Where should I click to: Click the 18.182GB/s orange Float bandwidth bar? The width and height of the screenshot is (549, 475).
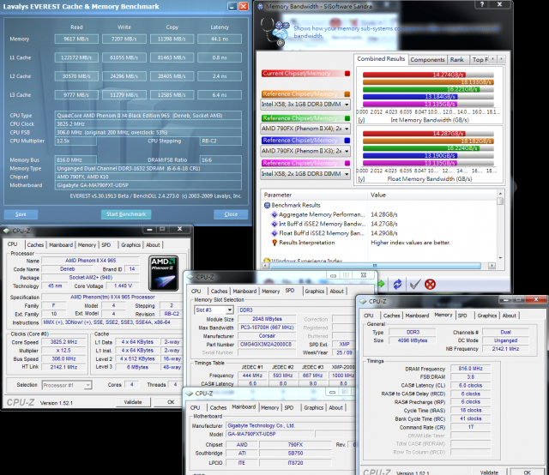pos(428,141)
